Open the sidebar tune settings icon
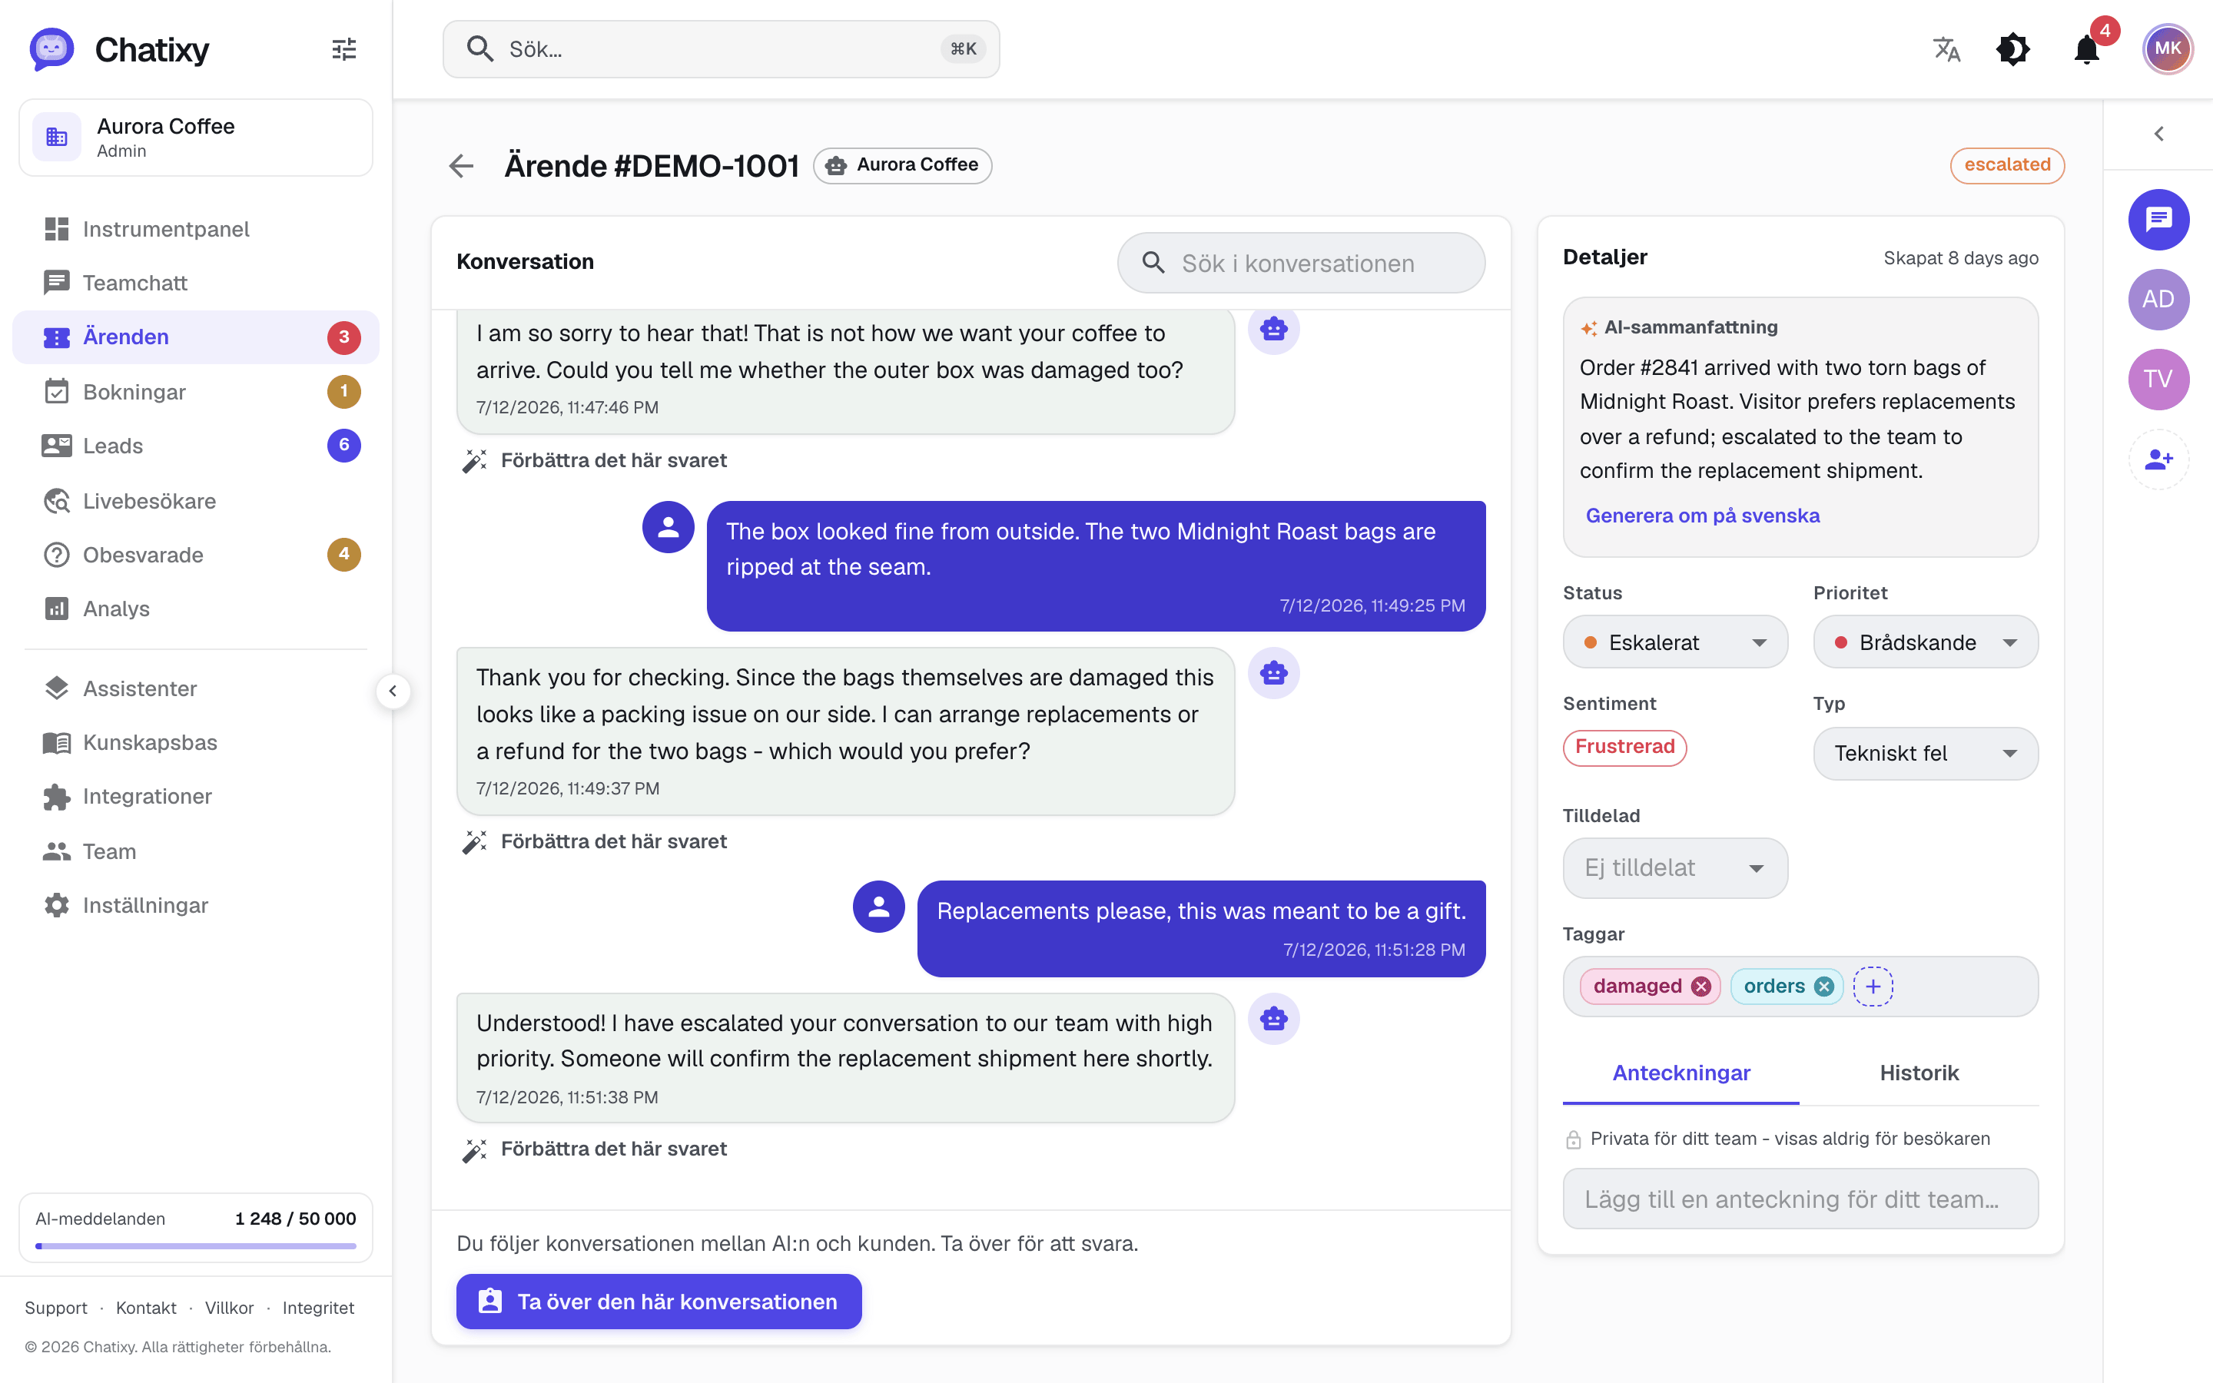2213x1383 pixels. coord(343,48)
